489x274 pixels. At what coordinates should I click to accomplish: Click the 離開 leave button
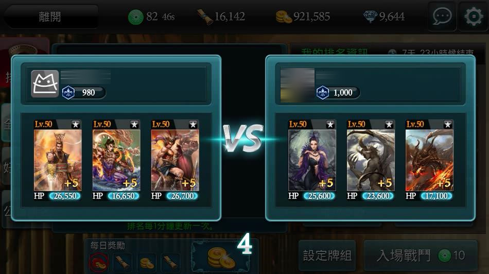click(50, 16)
